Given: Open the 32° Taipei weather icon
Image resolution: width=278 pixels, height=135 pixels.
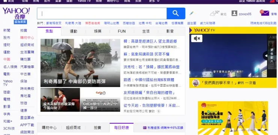Looking at the screenshot, I should coord(212,13).
